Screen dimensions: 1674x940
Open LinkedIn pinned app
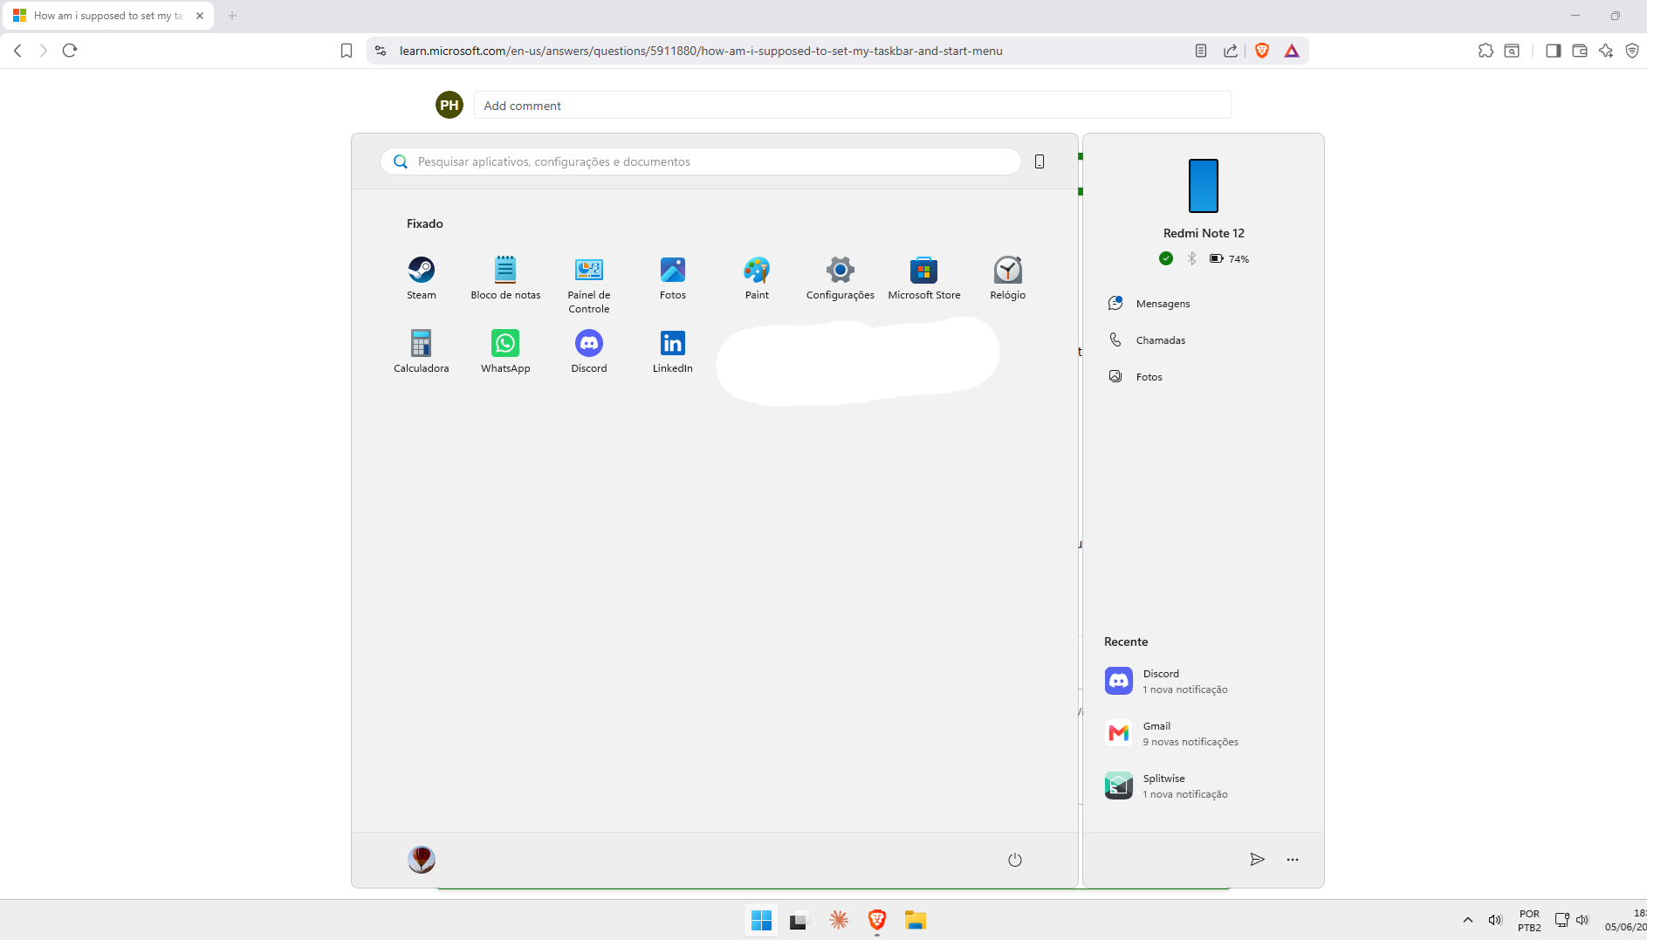click(x=673, y=351)
